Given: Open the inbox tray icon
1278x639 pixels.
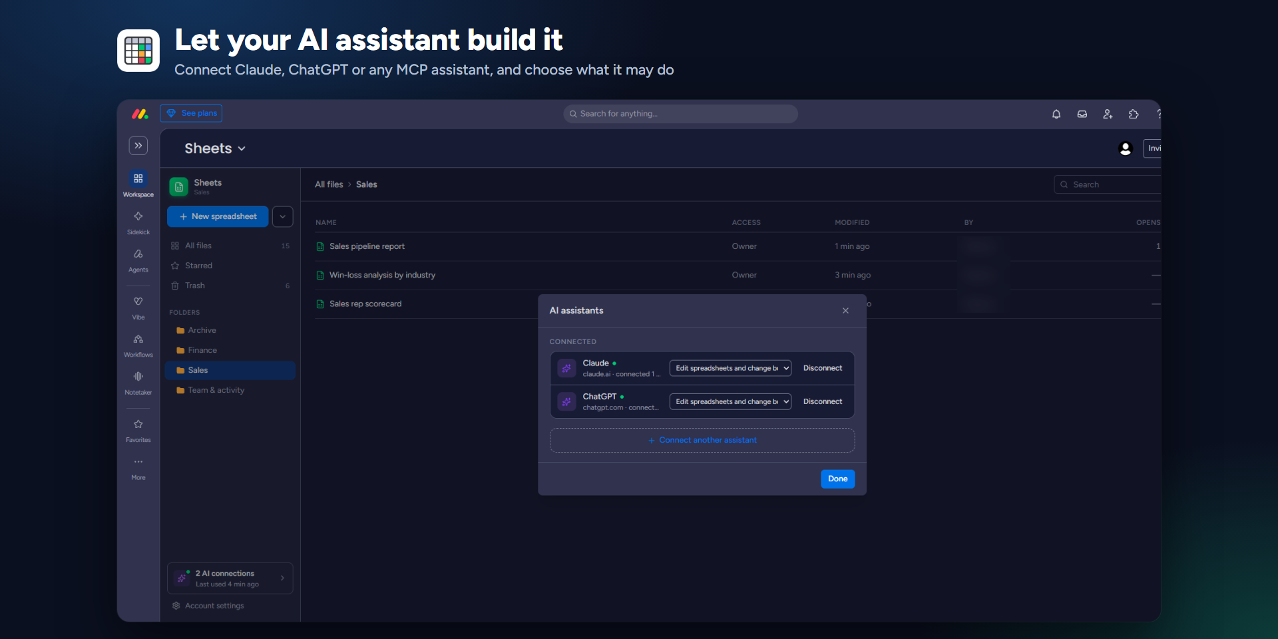Looking at the screenshot, I should point(1082,114).
